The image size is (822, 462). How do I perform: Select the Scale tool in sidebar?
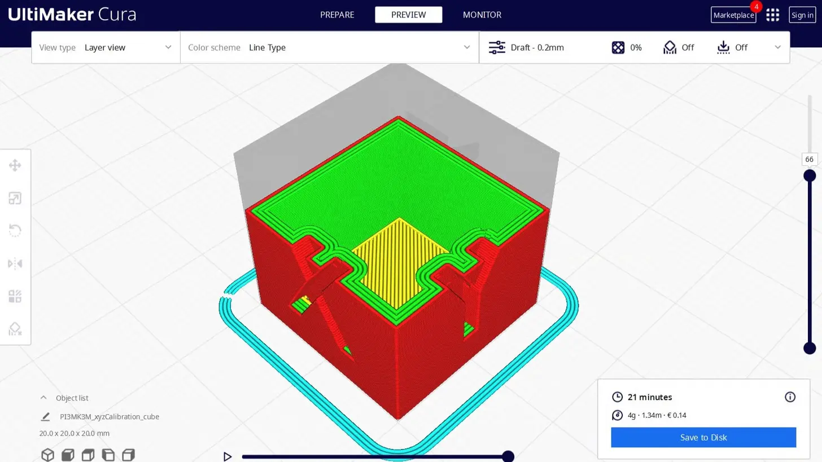[x=15, y=198]
